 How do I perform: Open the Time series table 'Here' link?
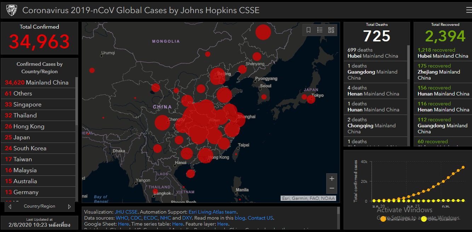(178, 224)
